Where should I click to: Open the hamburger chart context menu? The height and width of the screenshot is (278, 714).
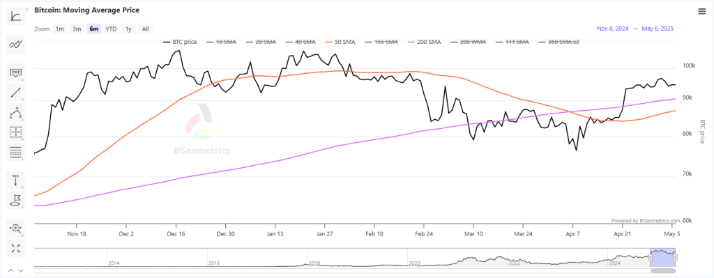701,11
